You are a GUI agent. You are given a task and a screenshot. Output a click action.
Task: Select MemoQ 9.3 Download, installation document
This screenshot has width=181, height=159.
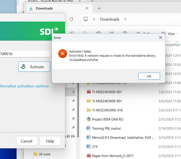(123, 138)
